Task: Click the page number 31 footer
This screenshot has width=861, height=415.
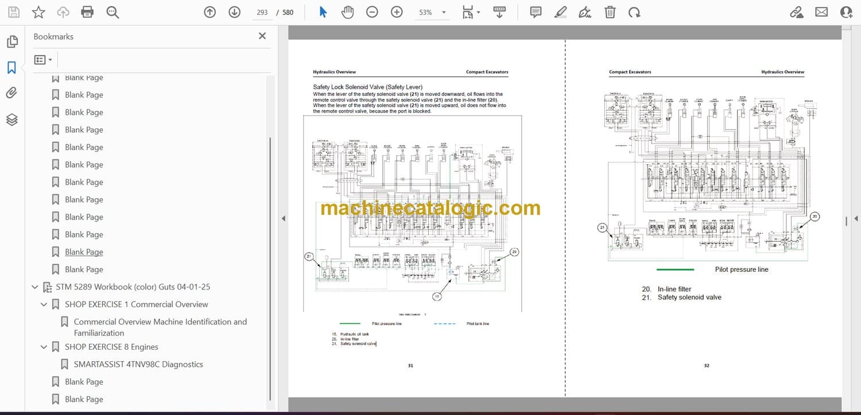Action: [x=410, y=366]
